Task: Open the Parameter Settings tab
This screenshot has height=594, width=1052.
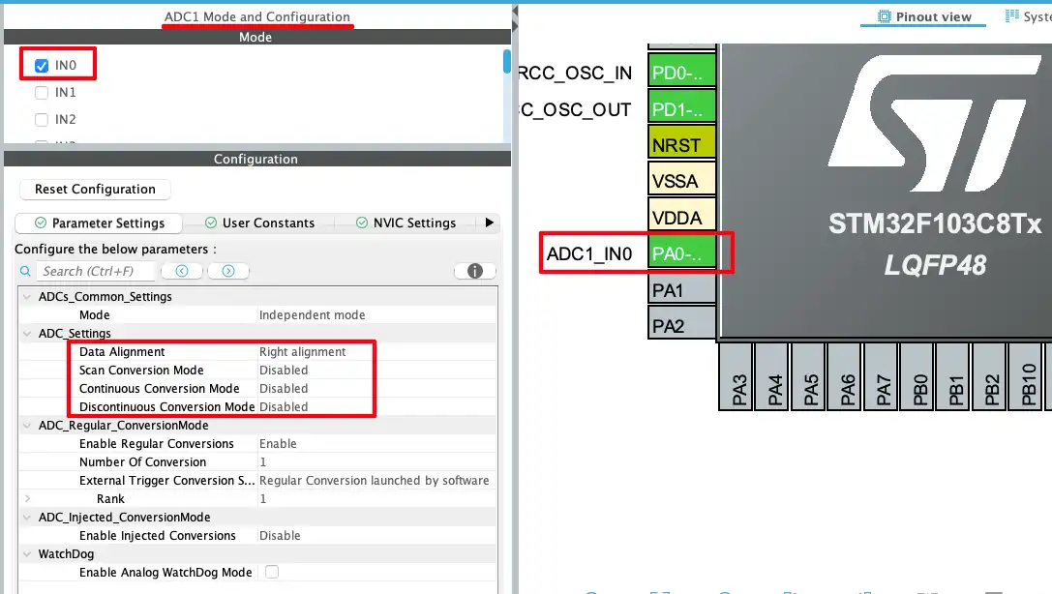Action: coord(100,223)
